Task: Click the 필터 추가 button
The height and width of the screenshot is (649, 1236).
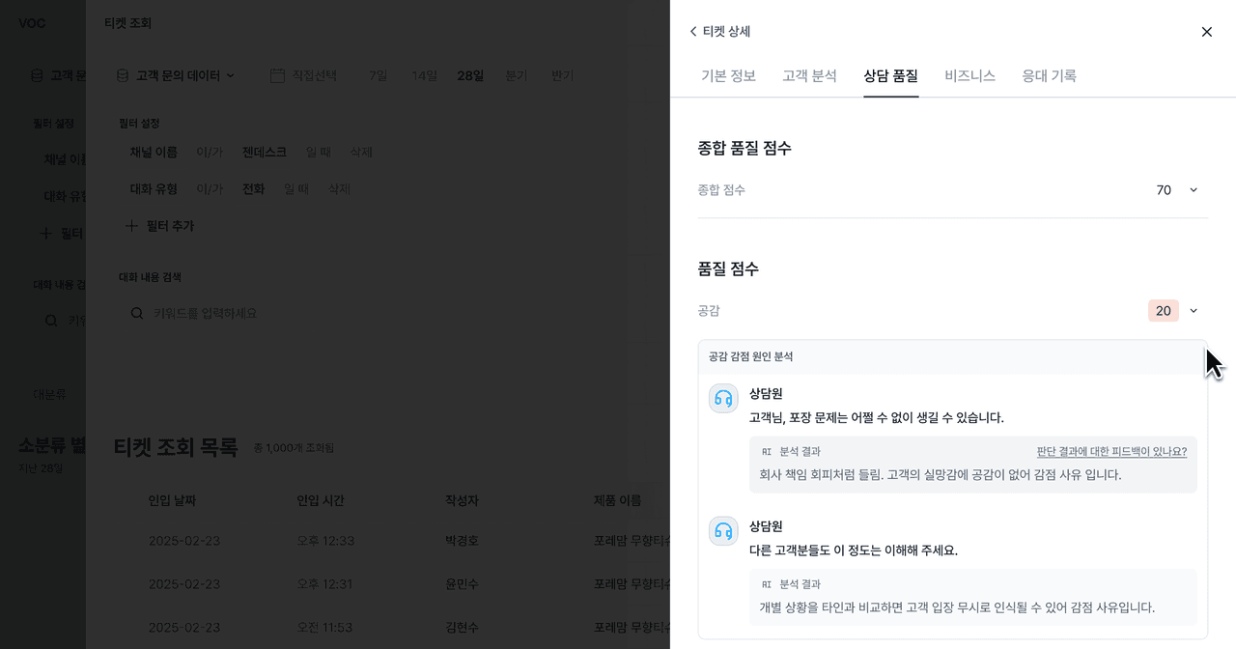Action: click(x=159, y=226)
